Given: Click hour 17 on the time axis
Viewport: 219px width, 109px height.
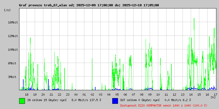Looking at the screenshot, I should (x=215, y=94).
